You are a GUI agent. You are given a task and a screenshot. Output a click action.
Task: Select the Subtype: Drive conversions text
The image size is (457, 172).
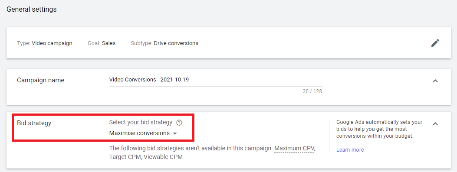click(164, 43)
